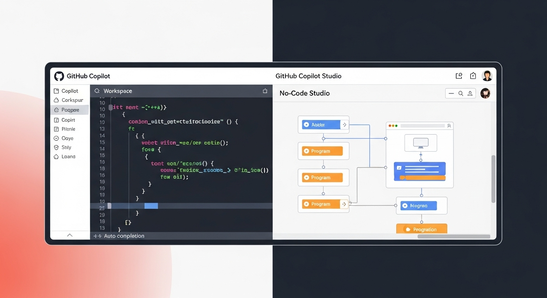This screenshot has width=547, height=298.
Task: Click the address bar in the mock browser window
Action: (x=423, y=126)
